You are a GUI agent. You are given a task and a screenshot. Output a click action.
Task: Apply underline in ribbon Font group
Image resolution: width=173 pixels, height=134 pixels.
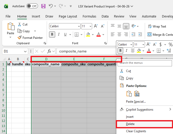65,34
